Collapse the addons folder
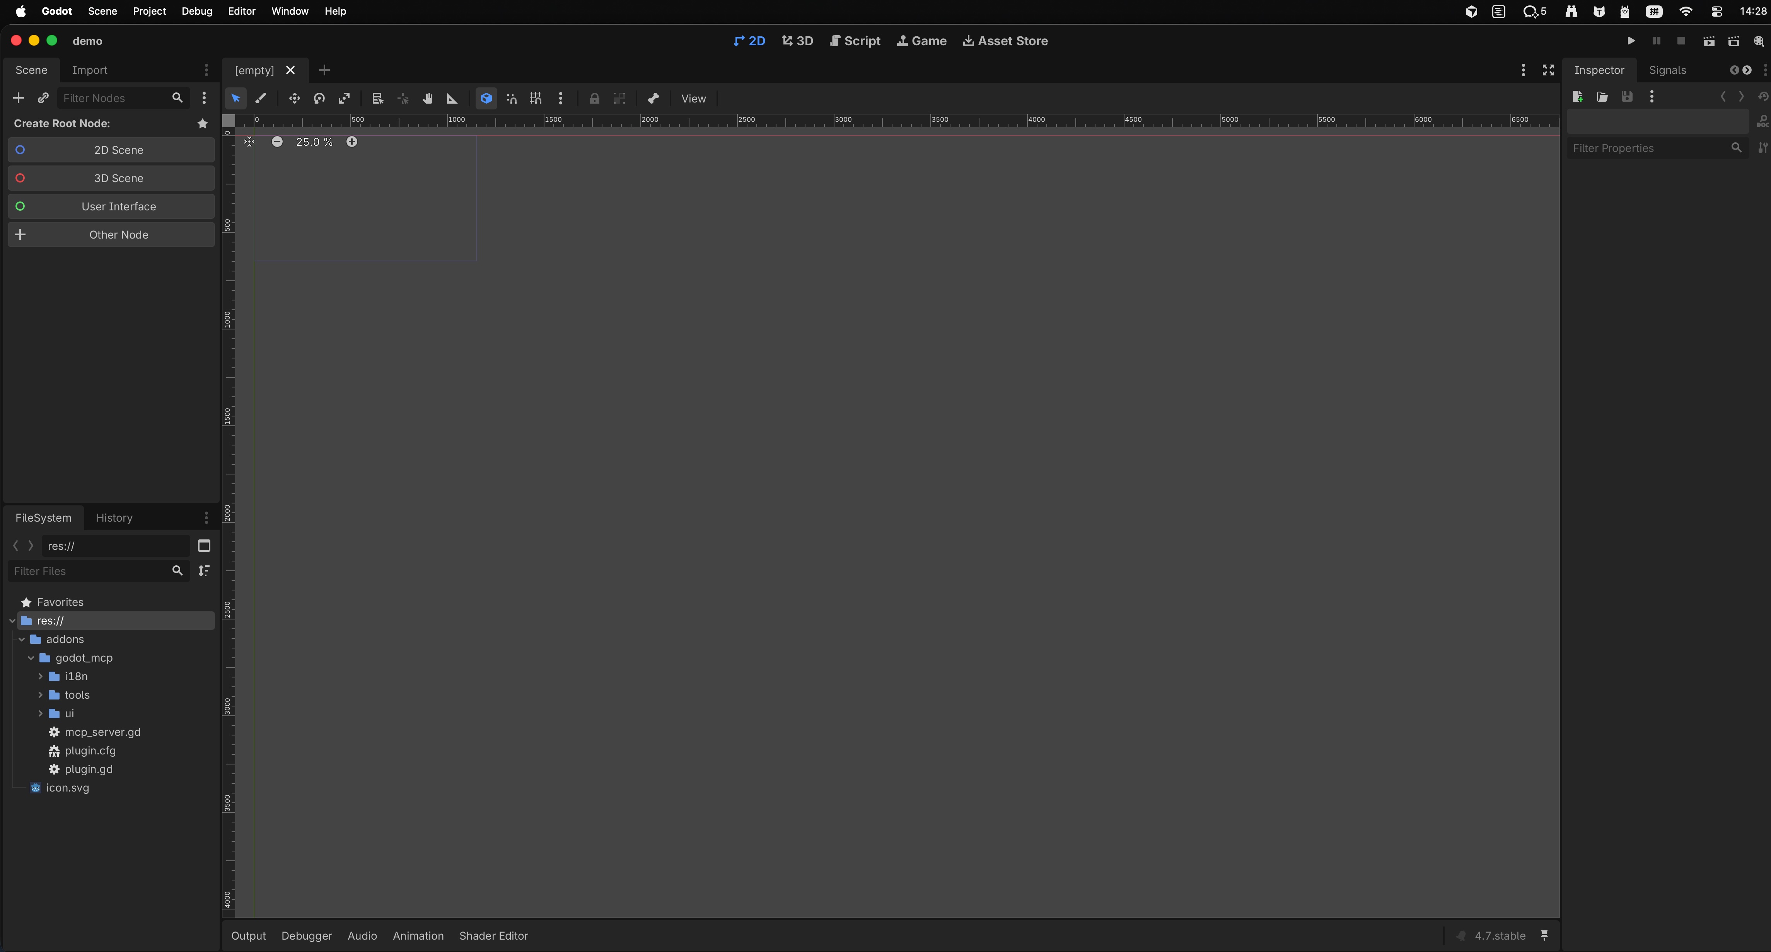 point(22,639)
